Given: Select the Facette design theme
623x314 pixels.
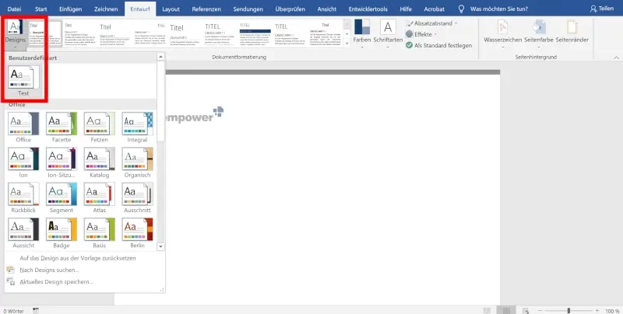Looking at the screenshot, I should pyautogui.click(x=61, y=124).
